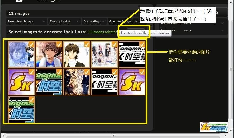Click 'Select images to generate their links' label
The width and height of the screenshot is (234, 138).
47,32
